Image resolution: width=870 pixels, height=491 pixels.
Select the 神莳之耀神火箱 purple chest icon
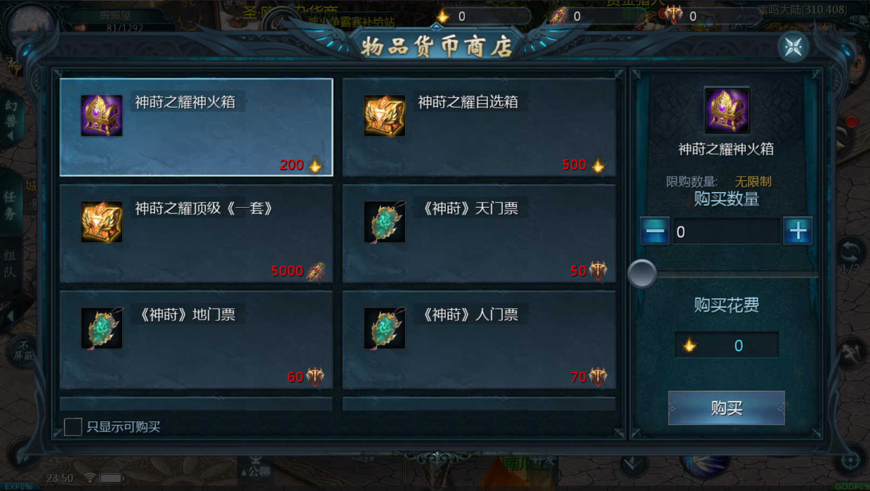click(101, 115)
